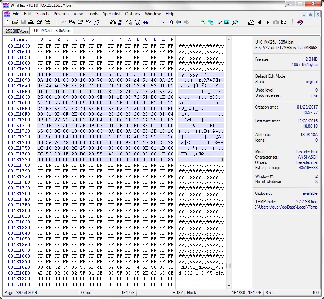Open the Specialist menu
This screenshot has height=299, width=324.
[112, 14]
